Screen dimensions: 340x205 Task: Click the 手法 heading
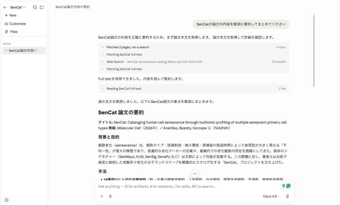point(102,171)
